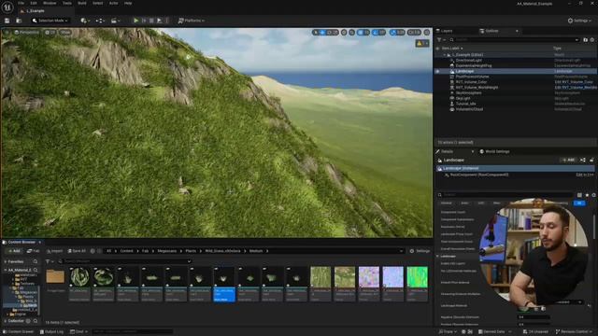
Task: Click the eject from player icon
Action: 160,21
